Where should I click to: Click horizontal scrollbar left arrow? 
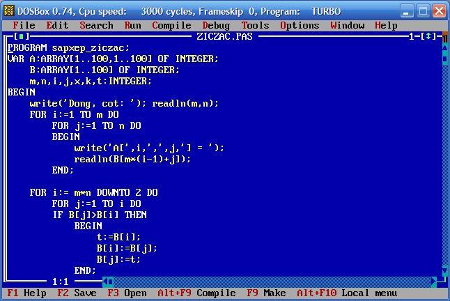pyautogui.click(x=105, y=281)
